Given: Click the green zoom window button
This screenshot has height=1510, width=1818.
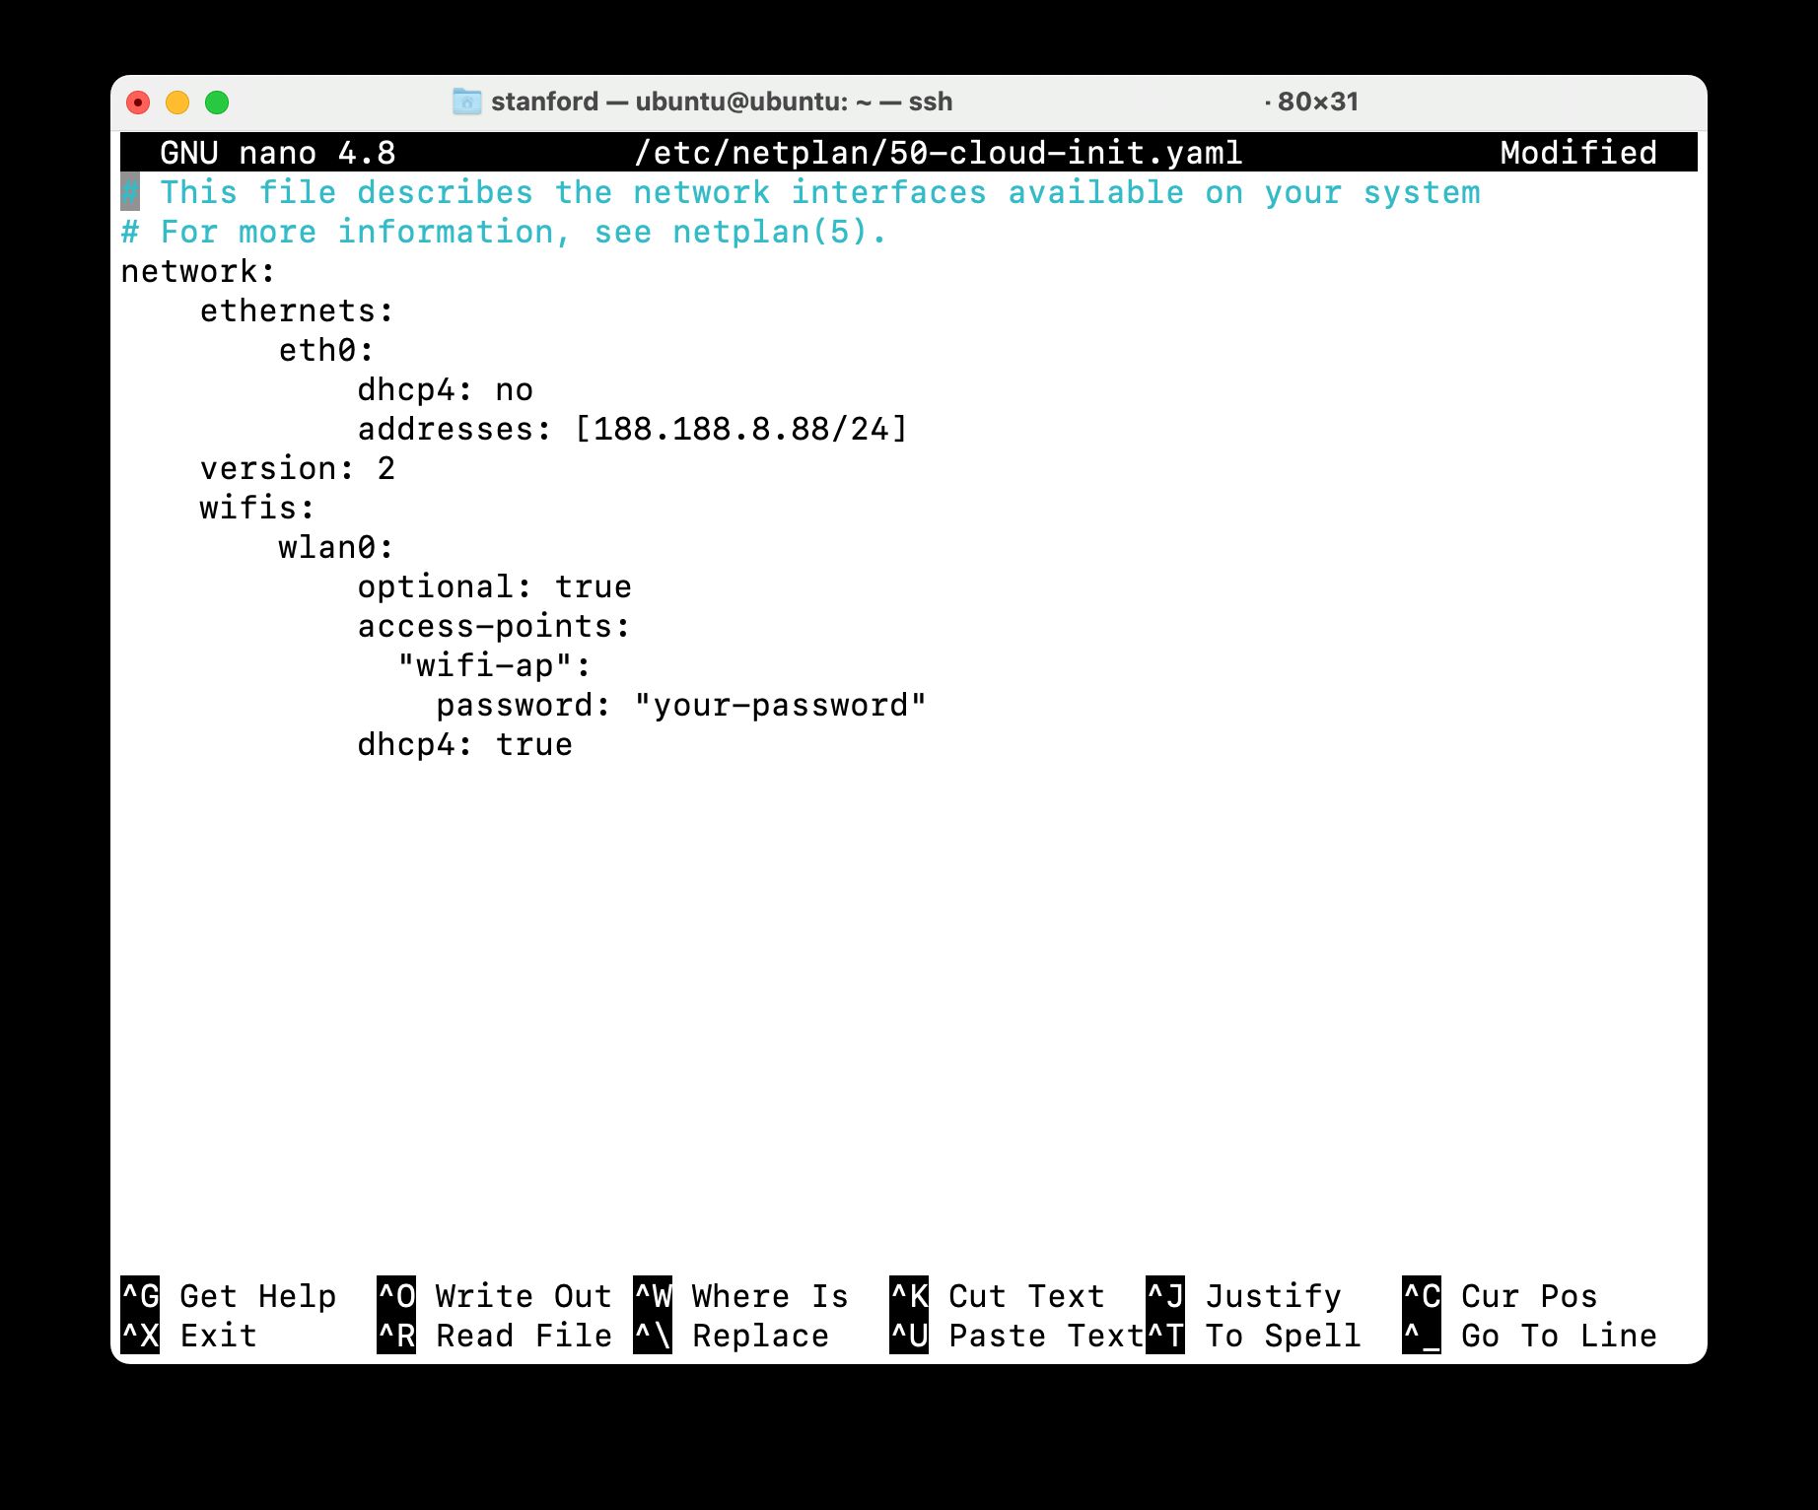Looking at the screenshot, I should [217, 102].
